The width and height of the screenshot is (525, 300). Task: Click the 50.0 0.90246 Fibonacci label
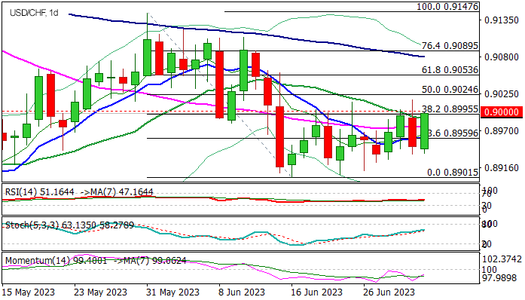click(450, 90)
